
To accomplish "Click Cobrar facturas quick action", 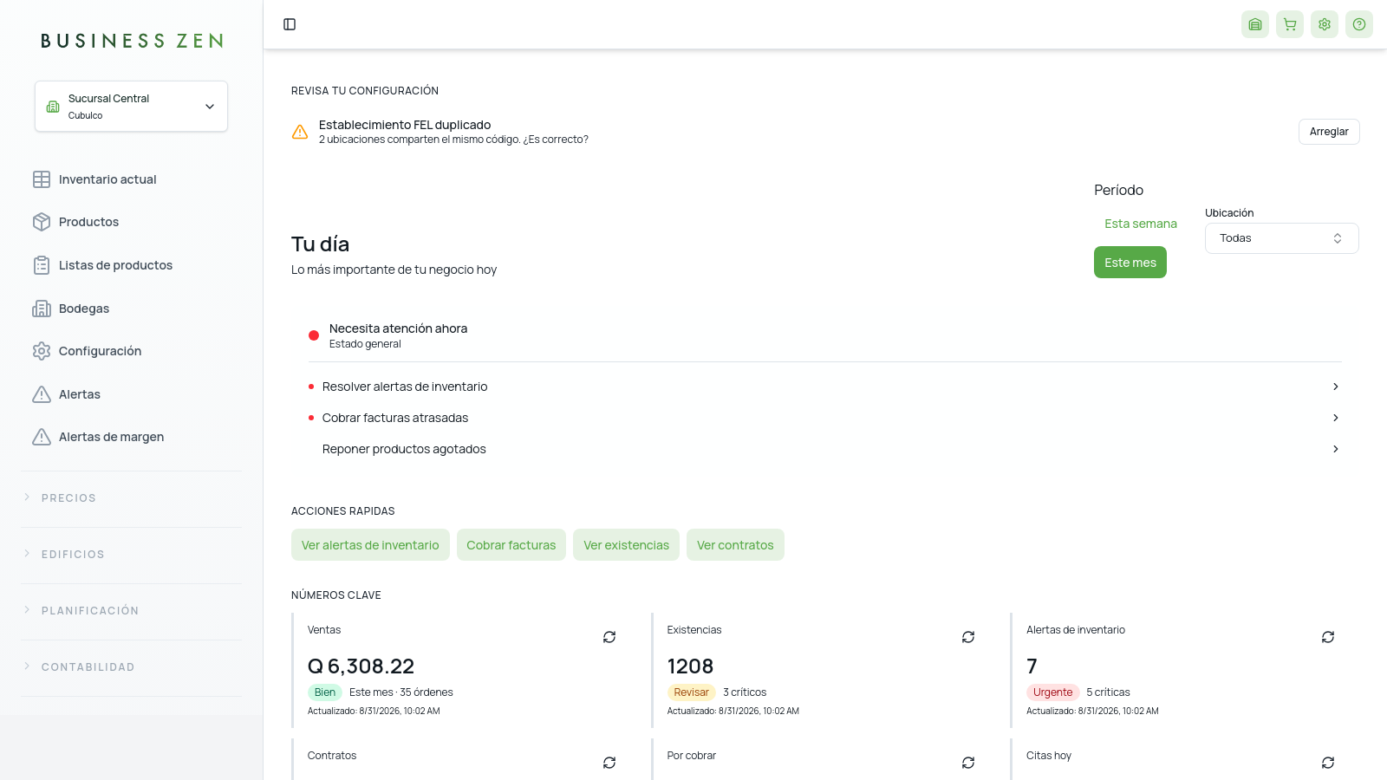I will [x=511, y=545].
